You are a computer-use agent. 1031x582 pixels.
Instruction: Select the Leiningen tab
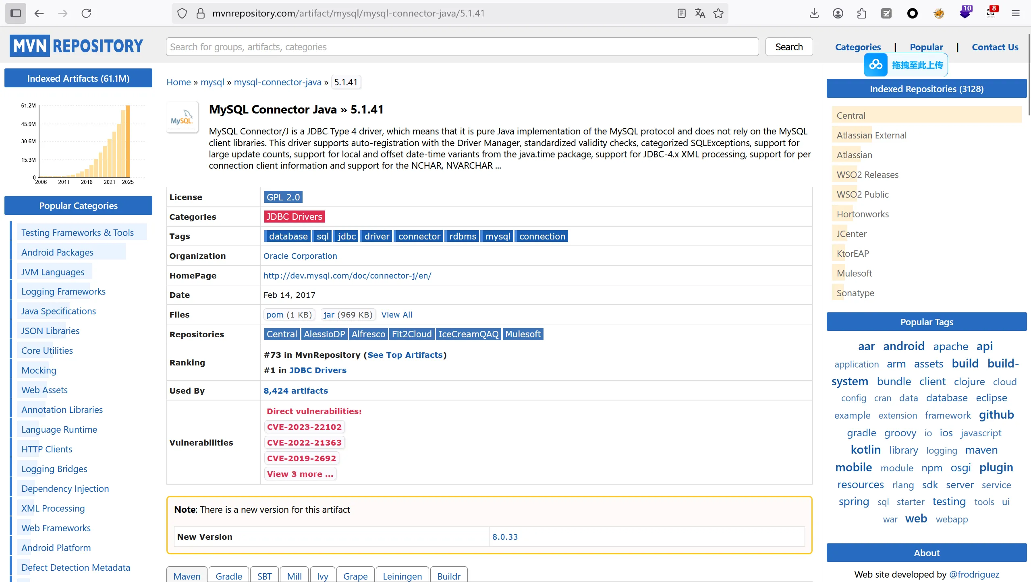point(402,576)
